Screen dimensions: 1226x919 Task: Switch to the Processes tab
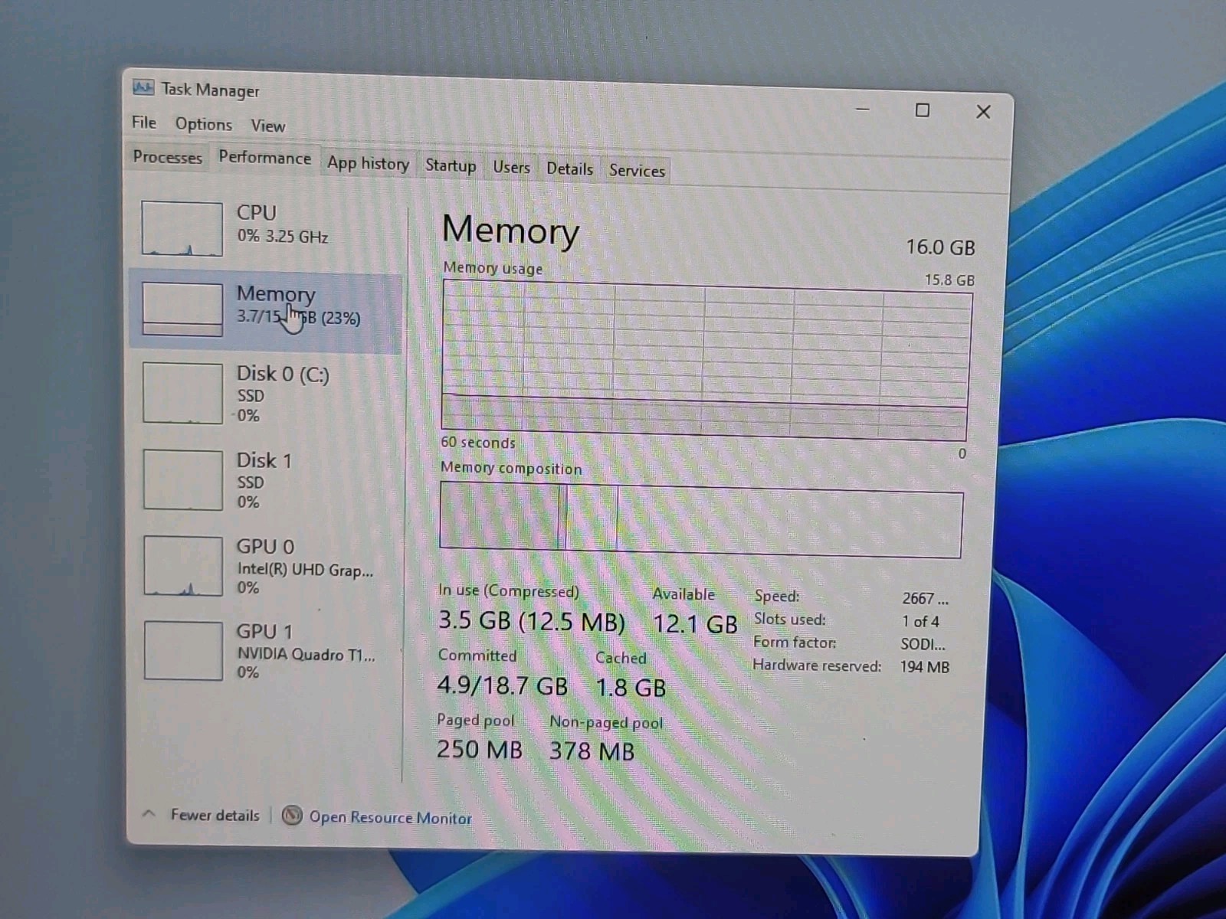[167, 157]
